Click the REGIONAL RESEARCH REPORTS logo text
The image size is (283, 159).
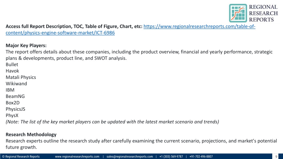tap(263, 13)
